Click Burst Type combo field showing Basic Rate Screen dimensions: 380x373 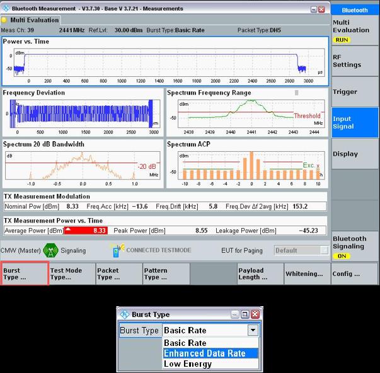(210, 330)
